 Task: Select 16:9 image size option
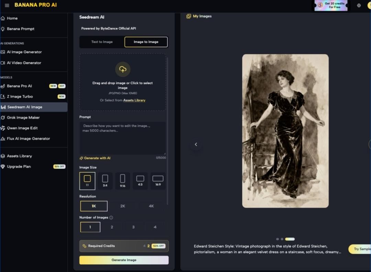pyautogui.click(x=158, y=181)
